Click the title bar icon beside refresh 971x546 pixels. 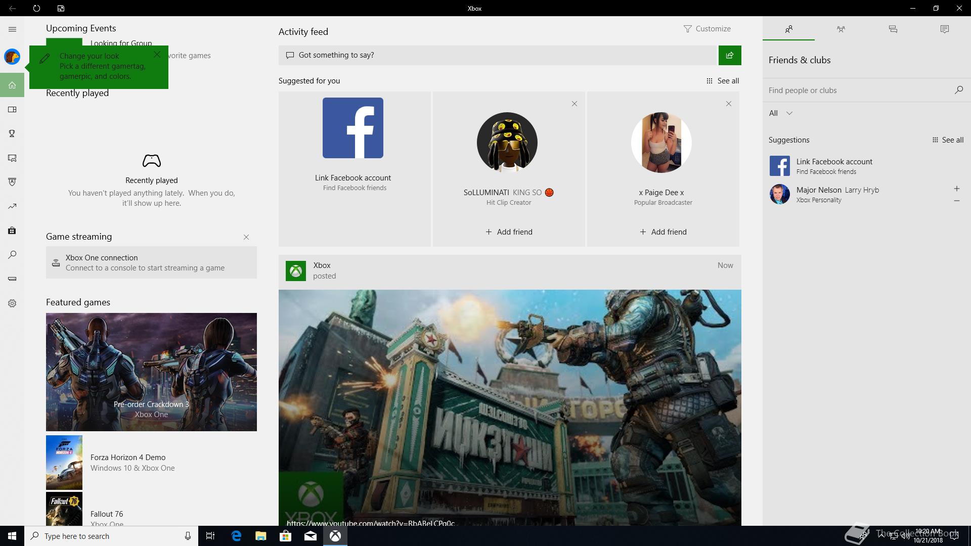coord(61,8)
